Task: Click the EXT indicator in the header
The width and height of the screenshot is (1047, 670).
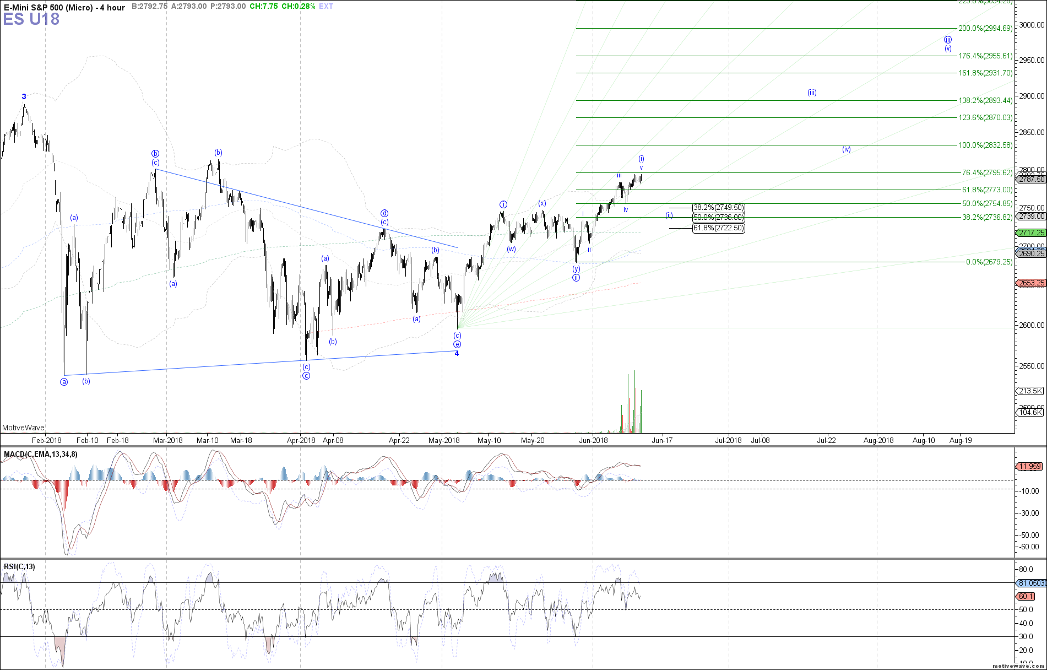Action: [326, 7]
